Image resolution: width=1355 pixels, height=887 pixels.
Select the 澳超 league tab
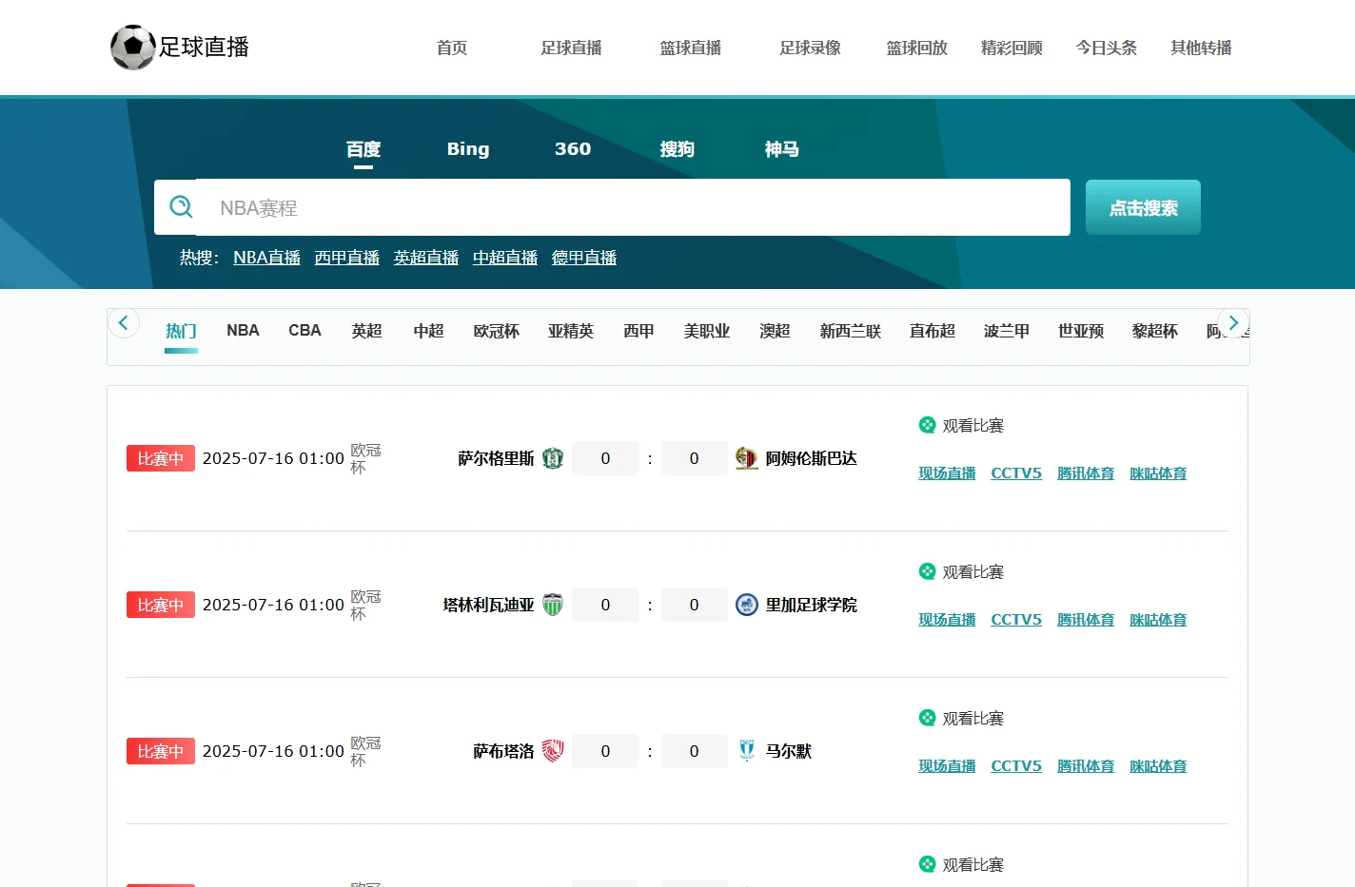pos(775,331)
